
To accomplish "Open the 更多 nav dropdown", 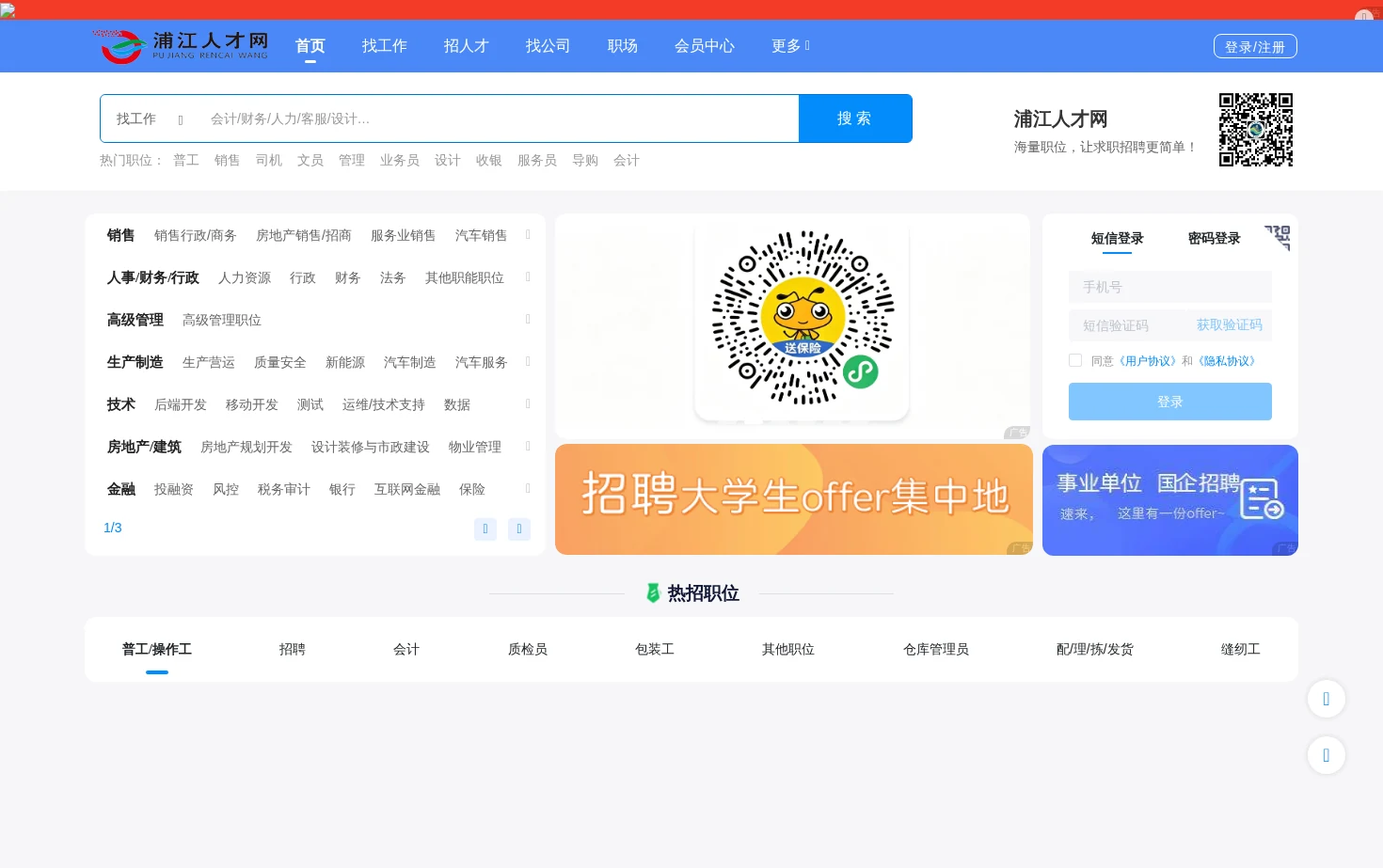I will tap(790, 45).
